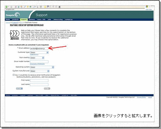This screenshot has height=129, width=161.
Task: Click the footer where to buy link
Action: [x=55, y=95]
